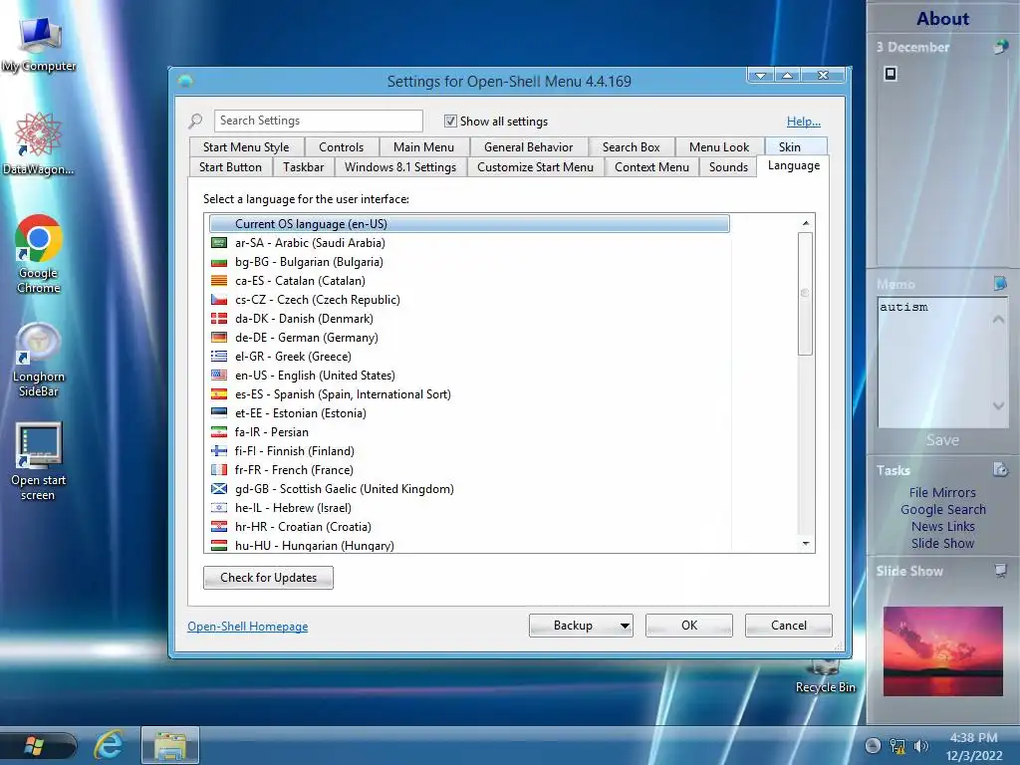This screenshot has width=1020, height=765.
Task: Open the Help link
Action: 804,121
